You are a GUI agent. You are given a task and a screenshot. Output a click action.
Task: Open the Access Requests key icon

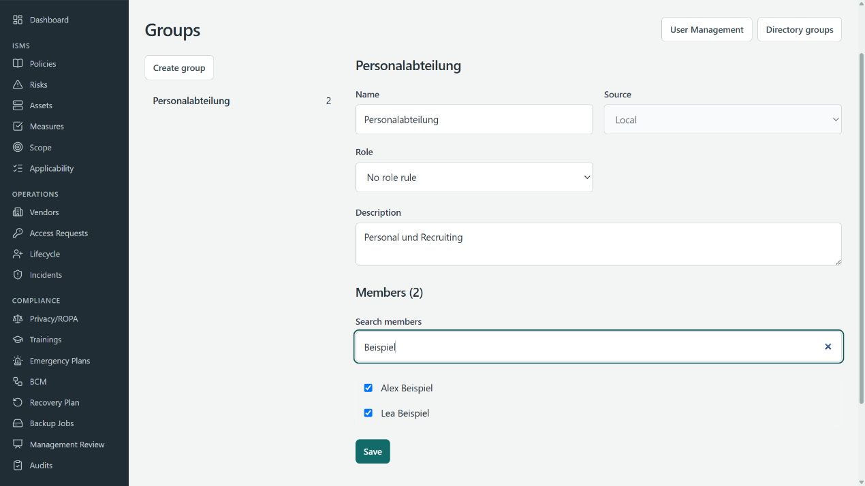18,233
